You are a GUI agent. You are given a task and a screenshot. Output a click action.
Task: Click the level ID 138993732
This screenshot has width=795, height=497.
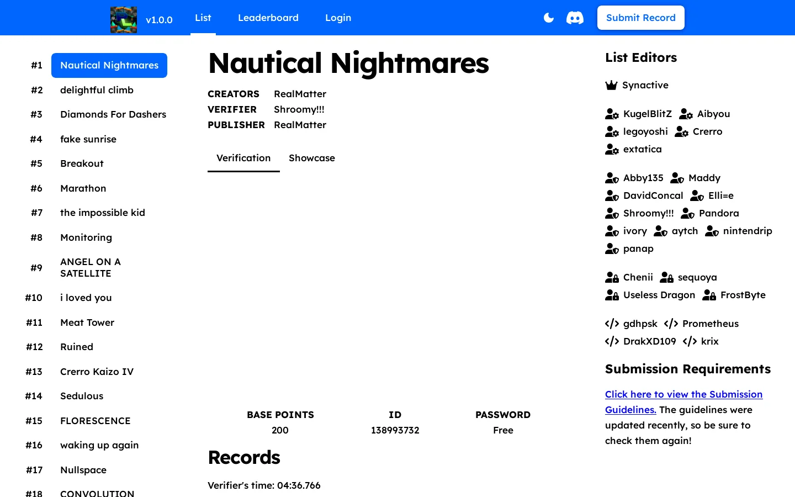(x=395, y=430)
